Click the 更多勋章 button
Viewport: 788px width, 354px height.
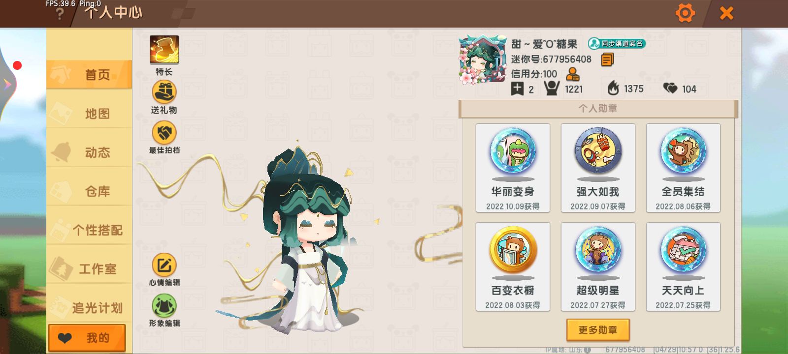pos(598,330)
